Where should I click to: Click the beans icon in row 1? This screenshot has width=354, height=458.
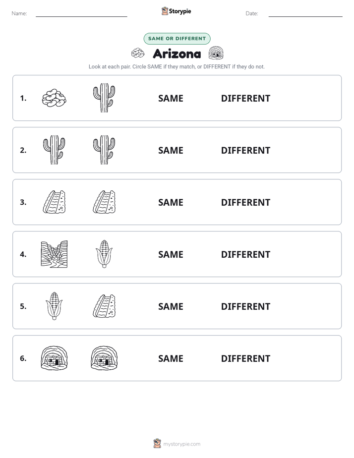(54, 98)
